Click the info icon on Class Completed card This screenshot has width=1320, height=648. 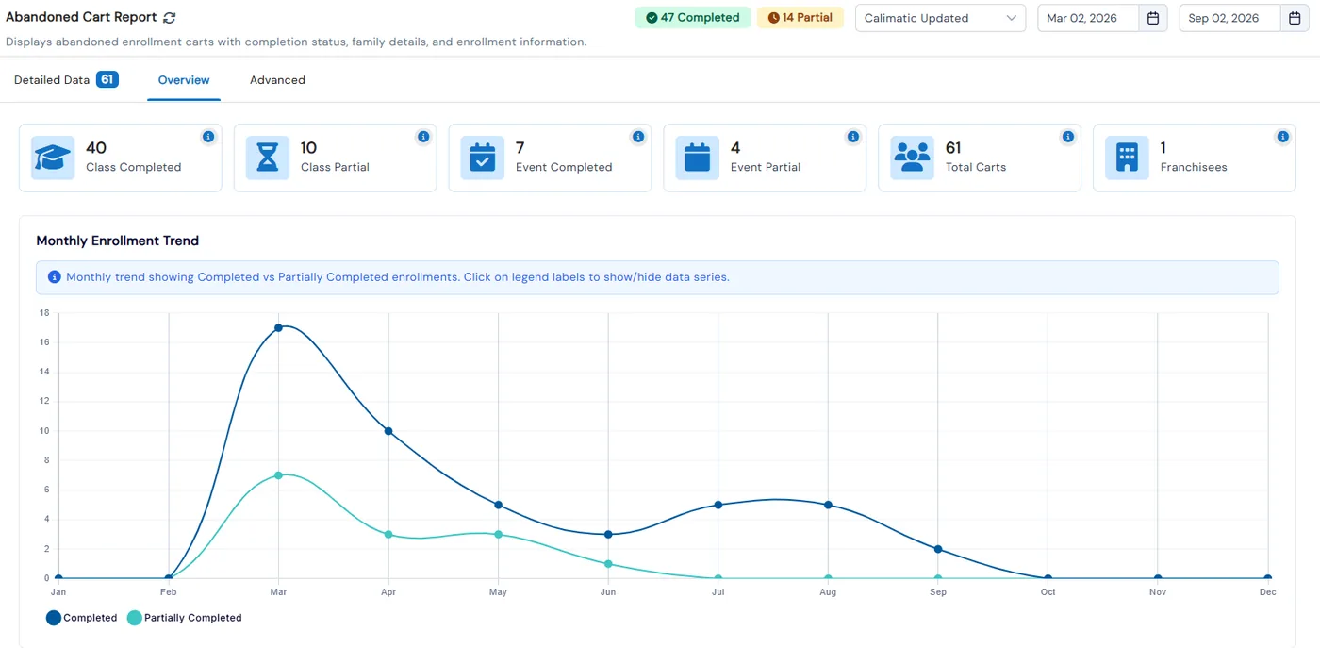tap(208, 137)
